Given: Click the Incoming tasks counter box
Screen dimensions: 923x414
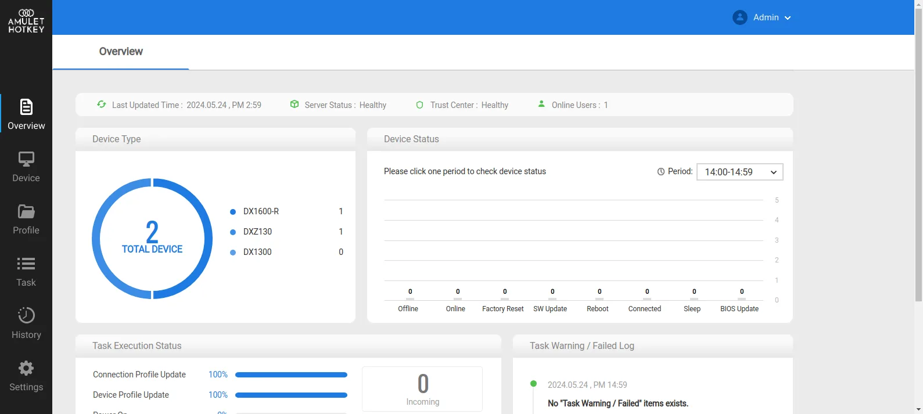Looking at the screenshot, I should click(x=422, y=389).
